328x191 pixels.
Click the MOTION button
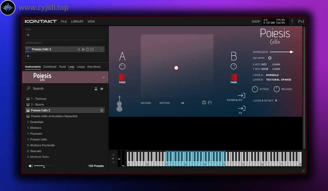pos(165,103)
